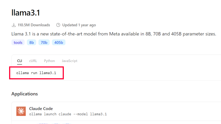Click the 'Updated 1 year ago' text
Viewport: 221px width, 124px height.
point(79,25)
